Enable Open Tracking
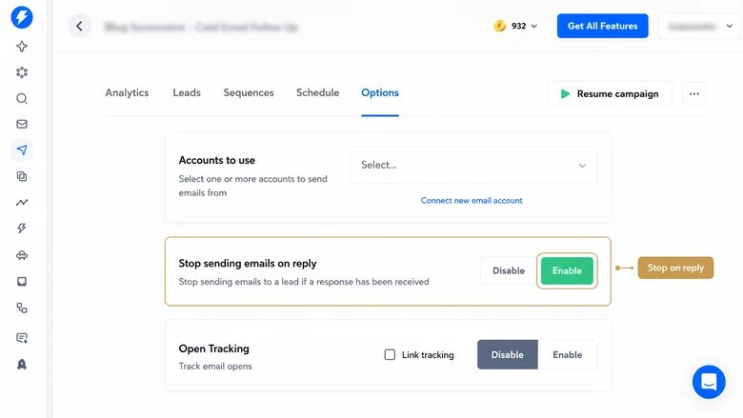 567,354
